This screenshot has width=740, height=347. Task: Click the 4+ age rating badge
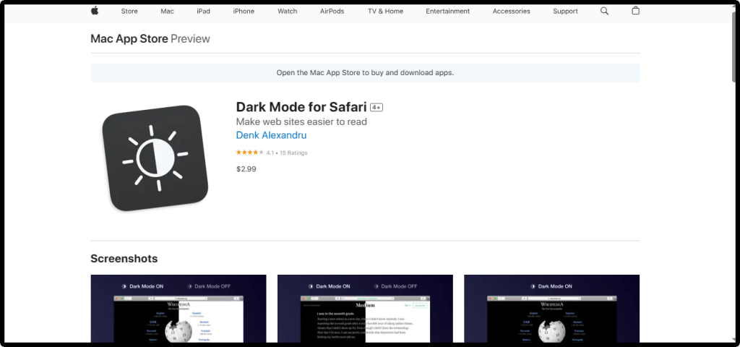(377, 107)
